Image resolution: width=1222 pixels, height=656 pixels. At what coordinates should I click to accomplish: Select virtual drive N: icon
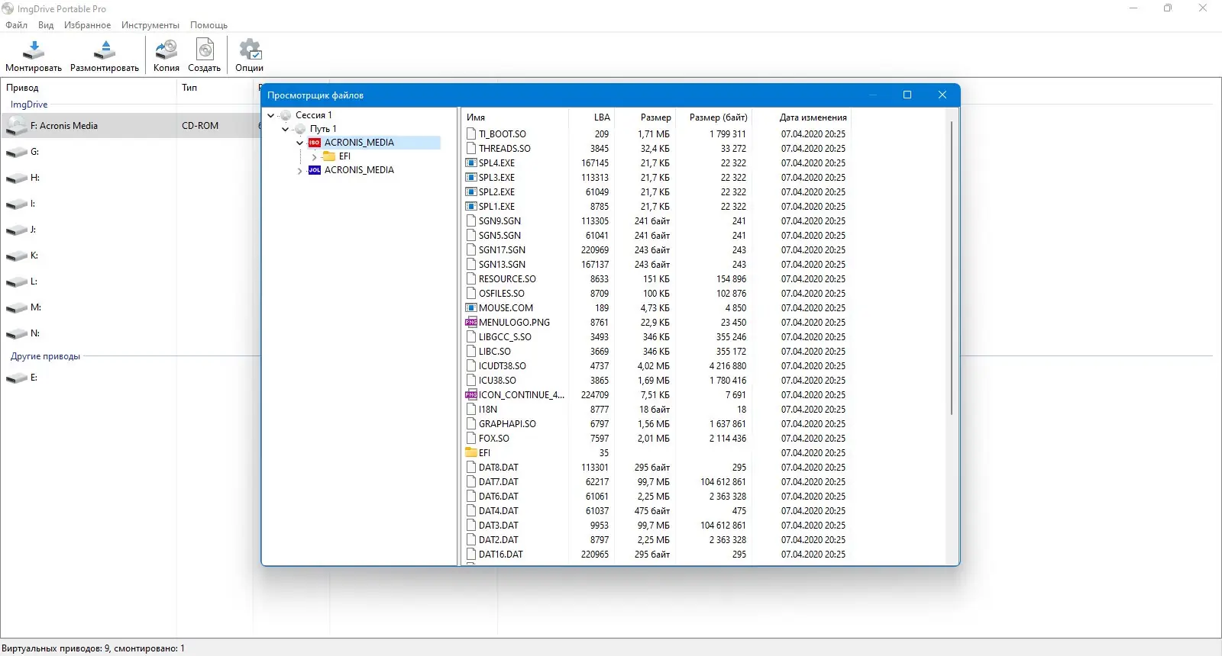(16, 334)
